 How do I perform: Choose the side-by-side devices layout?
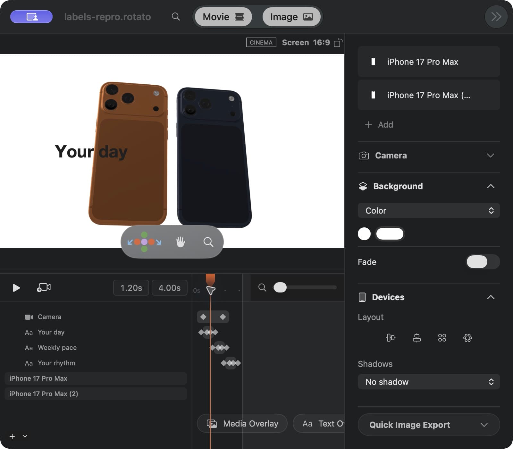pyautogui.click(x=391, y=338)
